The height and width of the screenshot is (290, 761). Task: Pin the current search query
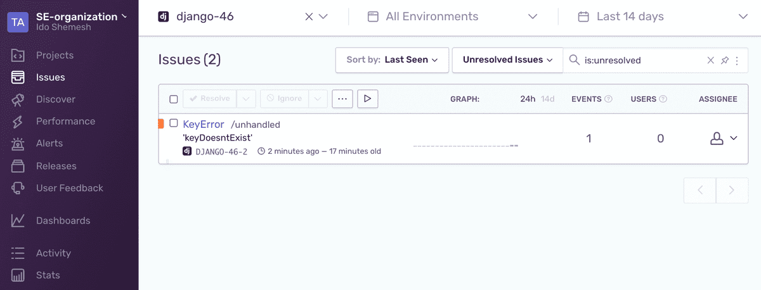[725, 60]
